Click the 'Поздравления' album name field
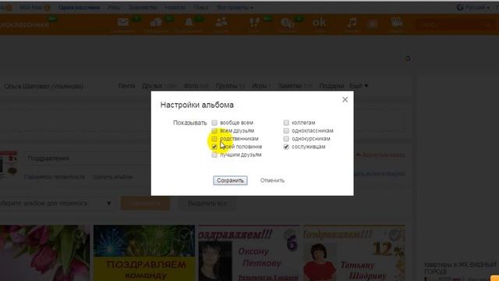This screenshot has height=281, width=499. (87, 158)
